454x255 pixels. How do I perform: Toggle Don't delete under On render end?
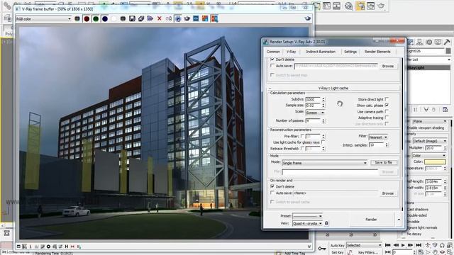click(272, 186)
